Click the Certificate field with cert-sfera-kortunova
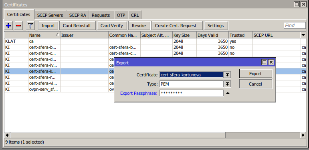This screenshot has height=150, width=309. pos(192,75)
